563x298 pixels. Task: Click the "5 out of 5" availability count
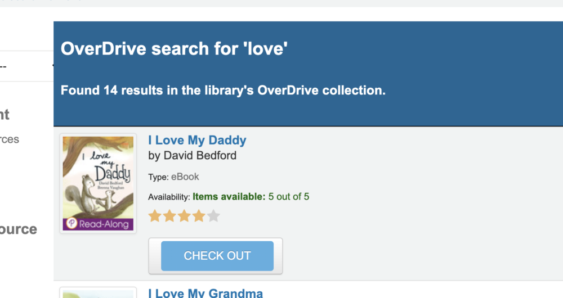[289, 197]
